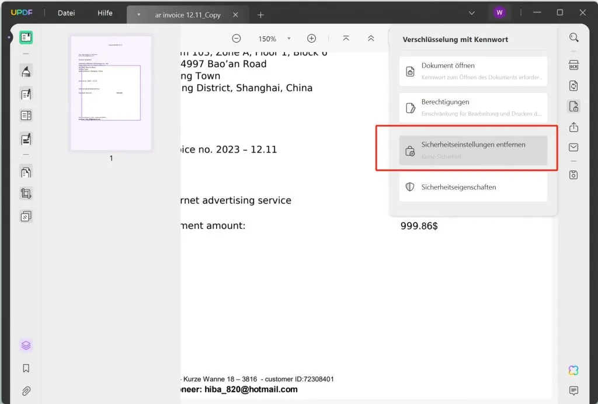Add a new tab with the plus

261,15
